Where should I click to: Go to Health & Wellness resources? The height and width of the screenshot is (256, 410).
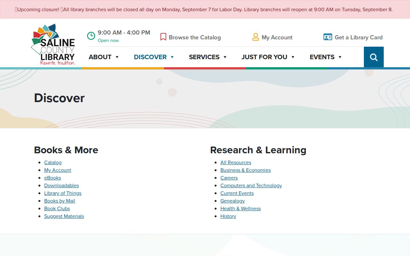pos(241,209)
